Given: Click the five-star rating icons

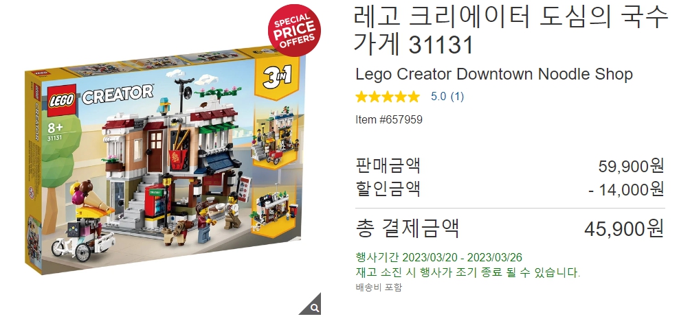Looking at the screenshot, I should 388,96.
